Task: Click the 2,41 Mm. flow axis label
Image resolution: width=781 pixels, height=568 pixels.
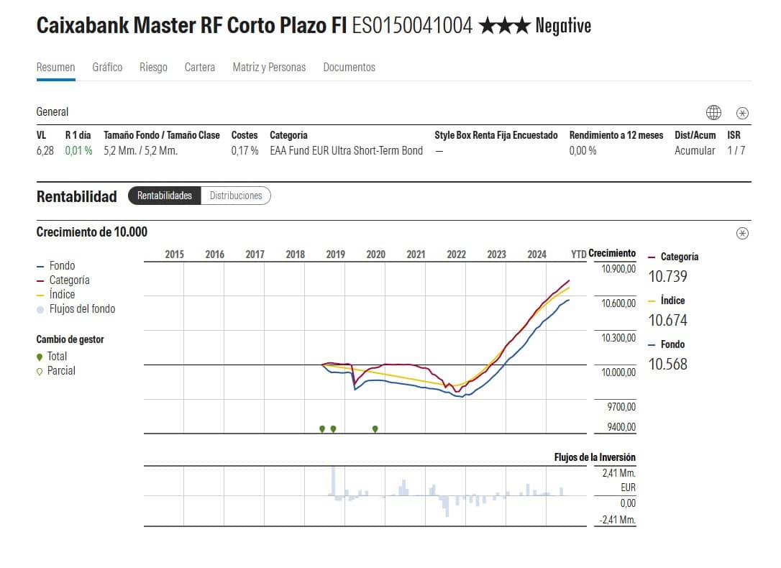Action: 618,473
